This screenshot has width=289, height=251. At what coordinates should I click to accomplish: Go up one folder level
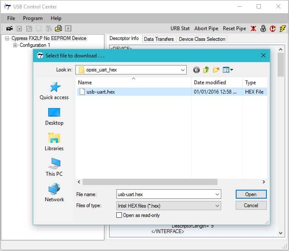(206, 70)
